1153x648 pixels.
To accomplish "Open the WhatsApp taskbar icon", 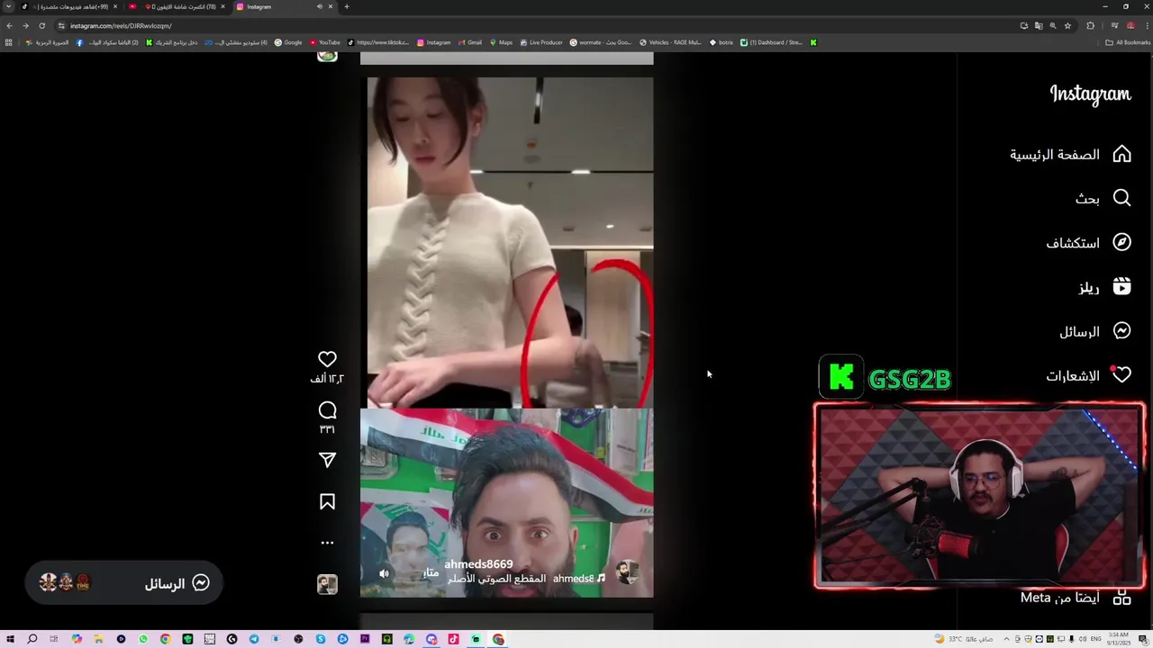I will (143, 639).
